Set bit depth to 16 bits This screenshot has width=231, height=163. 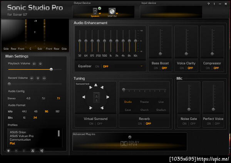24,118
